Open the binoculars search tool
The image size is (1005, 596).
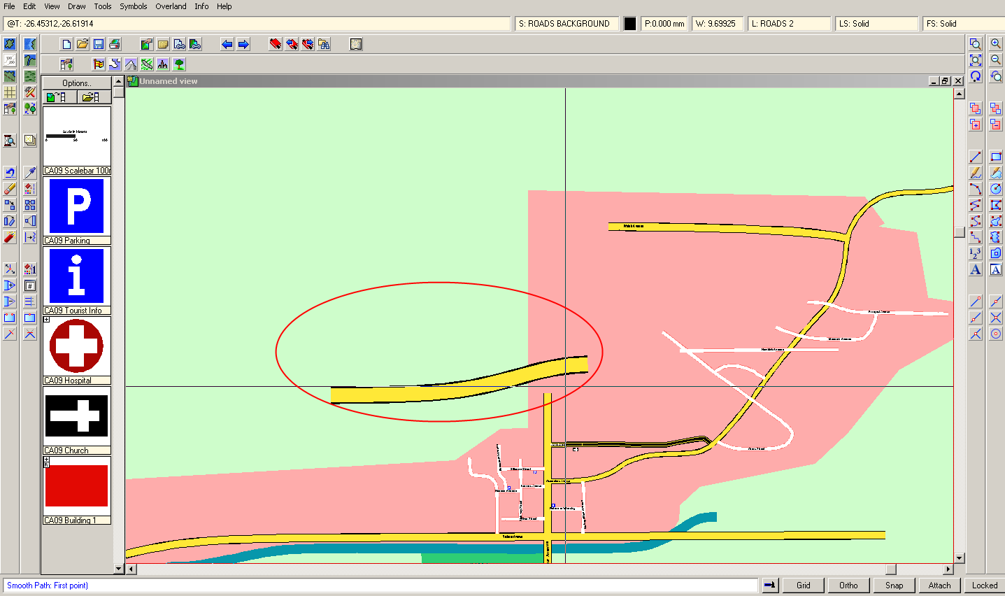point(322,44)
